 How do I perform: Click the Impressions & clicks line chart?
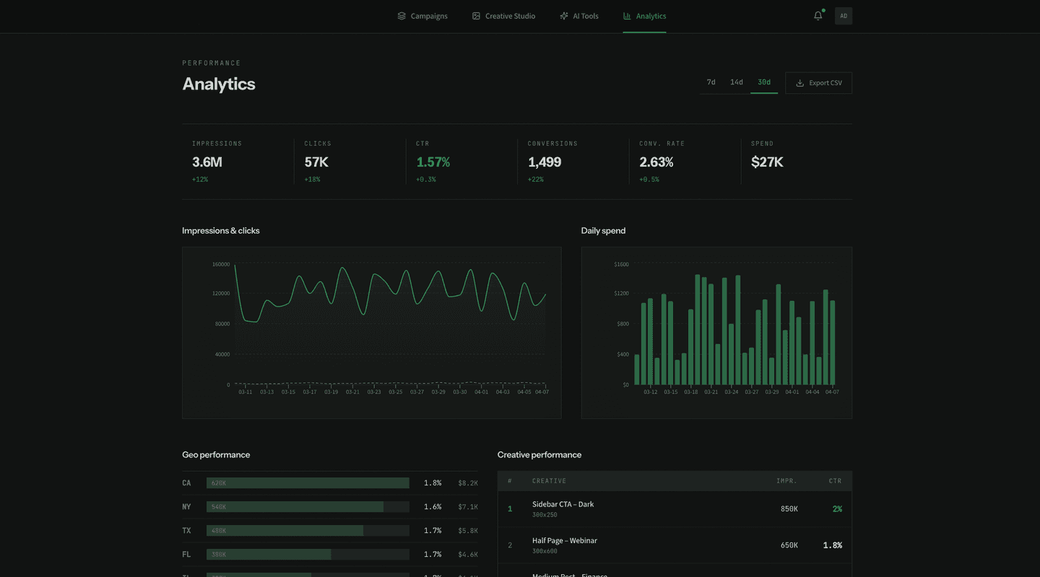click(371, 332)
